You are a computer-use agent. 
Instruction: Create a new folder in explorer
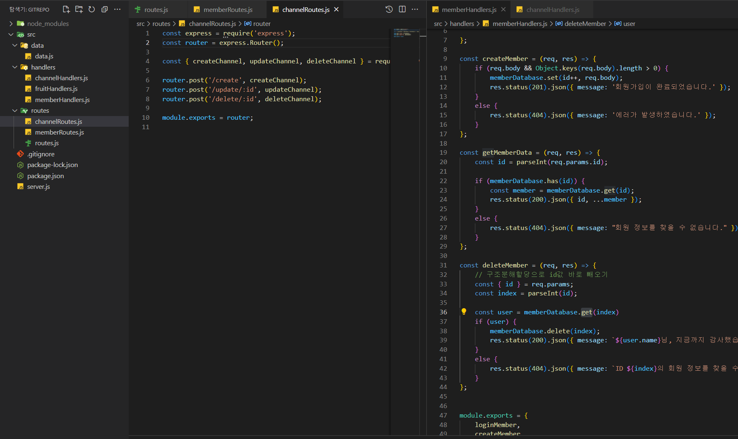[79, 9]
